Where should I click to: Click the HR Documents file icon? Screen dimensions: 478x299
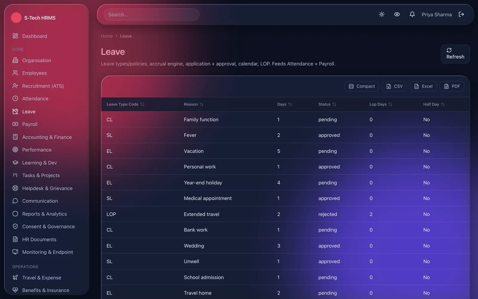tap(15, 239)
